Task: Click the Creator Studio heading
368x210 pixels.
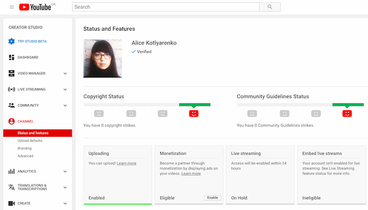Action: (x=26, y=27)
